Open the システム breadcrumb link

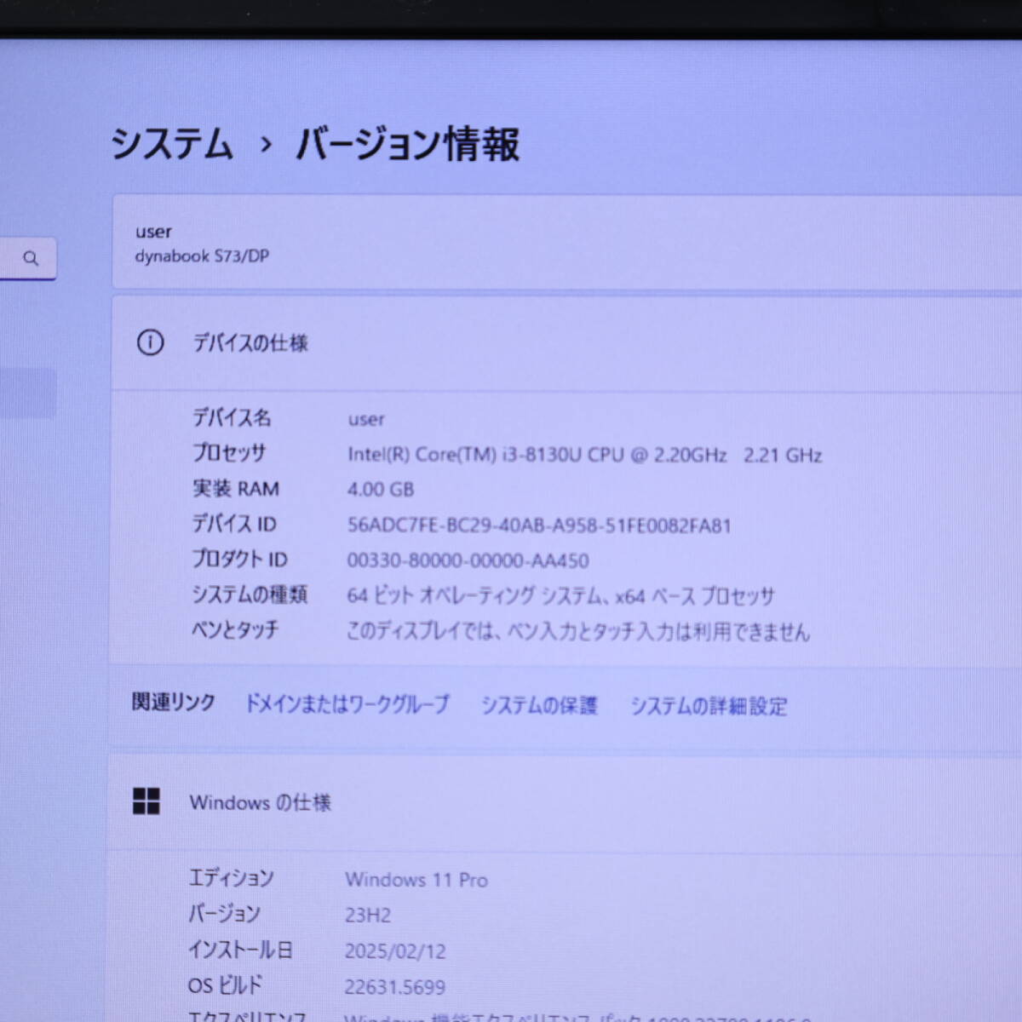point(171,143)
